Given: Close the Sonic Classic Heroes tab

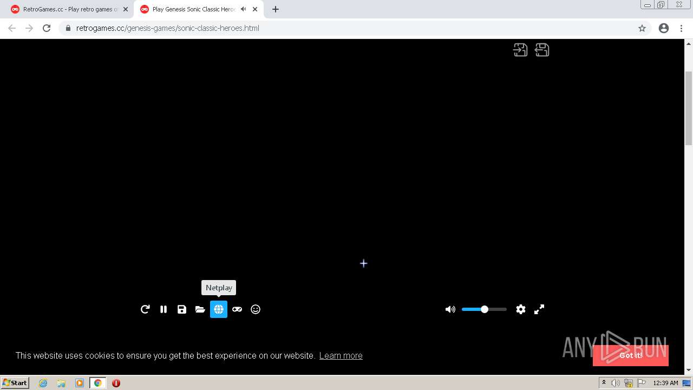Looking at the screenshot, I should click(255, 9).
